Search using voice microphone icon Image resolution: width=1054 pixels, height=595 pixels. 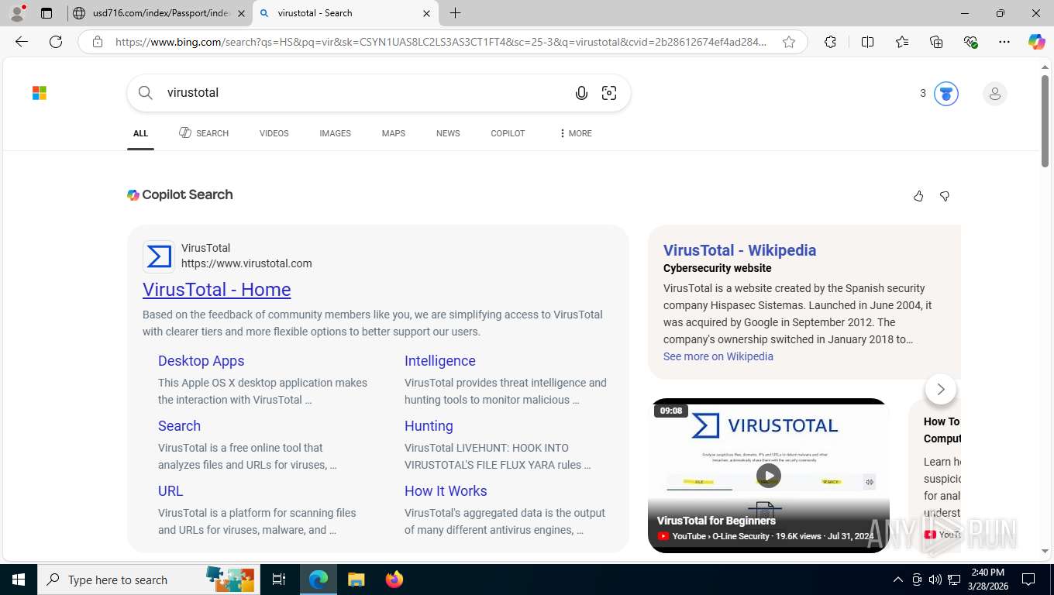(x=581, y=93)
